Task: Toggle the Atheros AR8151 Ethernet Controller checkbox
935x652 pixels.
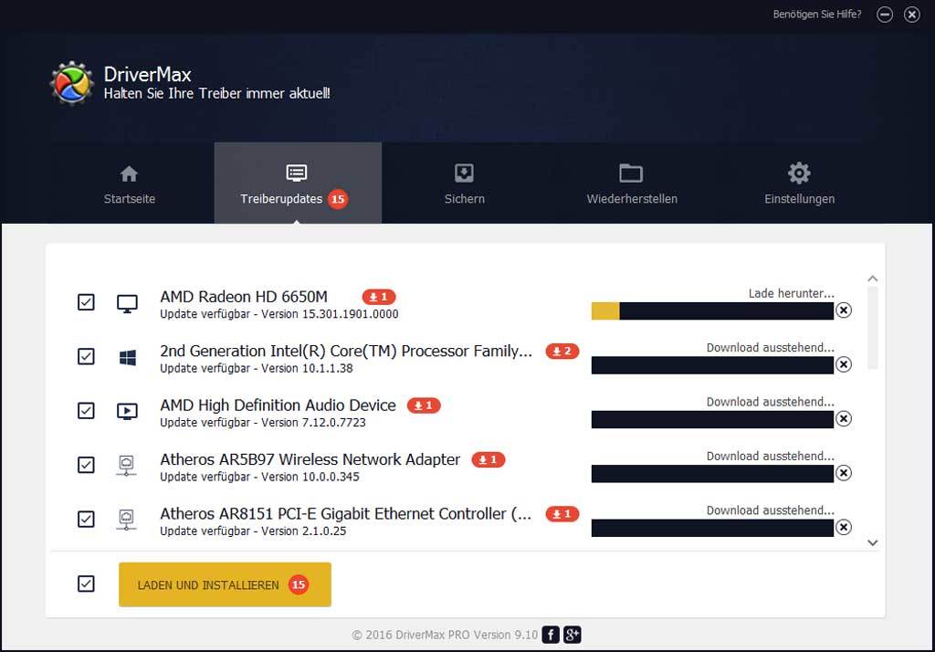Action: pyautogui.click(x=86, y=519)
